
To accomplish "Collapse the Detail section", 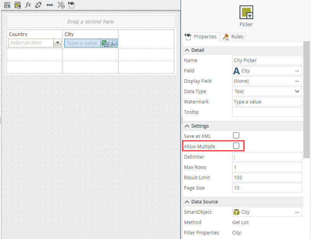I will click(x=187, y=50).
